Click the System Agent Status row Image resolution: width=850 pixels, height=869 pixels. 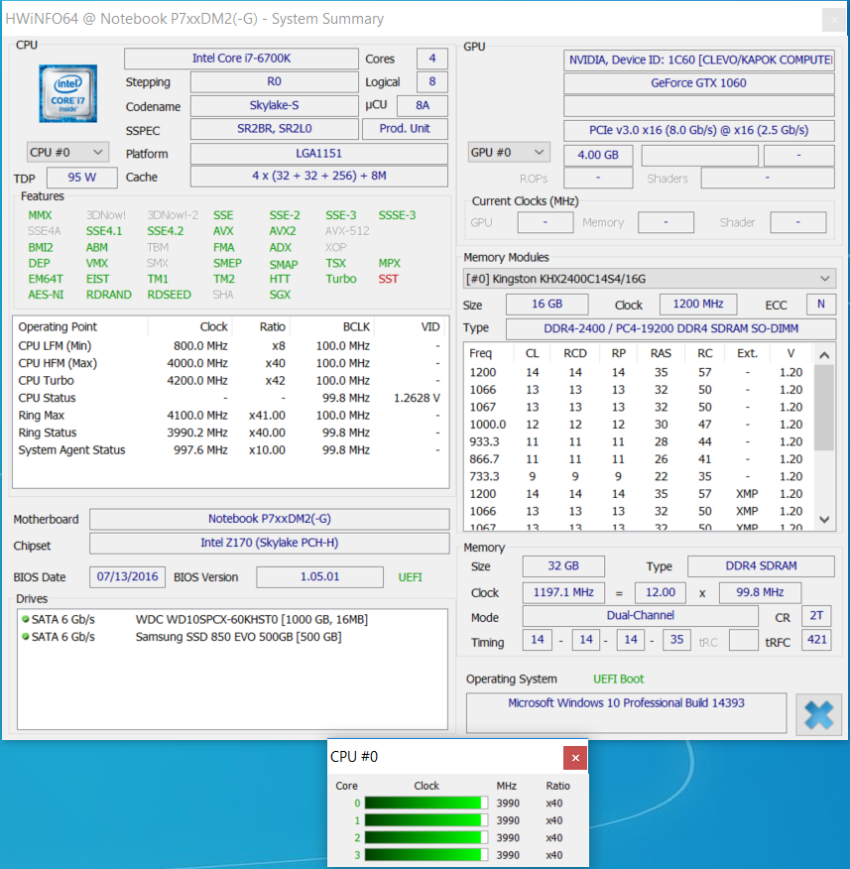click(x=230, y=450)
